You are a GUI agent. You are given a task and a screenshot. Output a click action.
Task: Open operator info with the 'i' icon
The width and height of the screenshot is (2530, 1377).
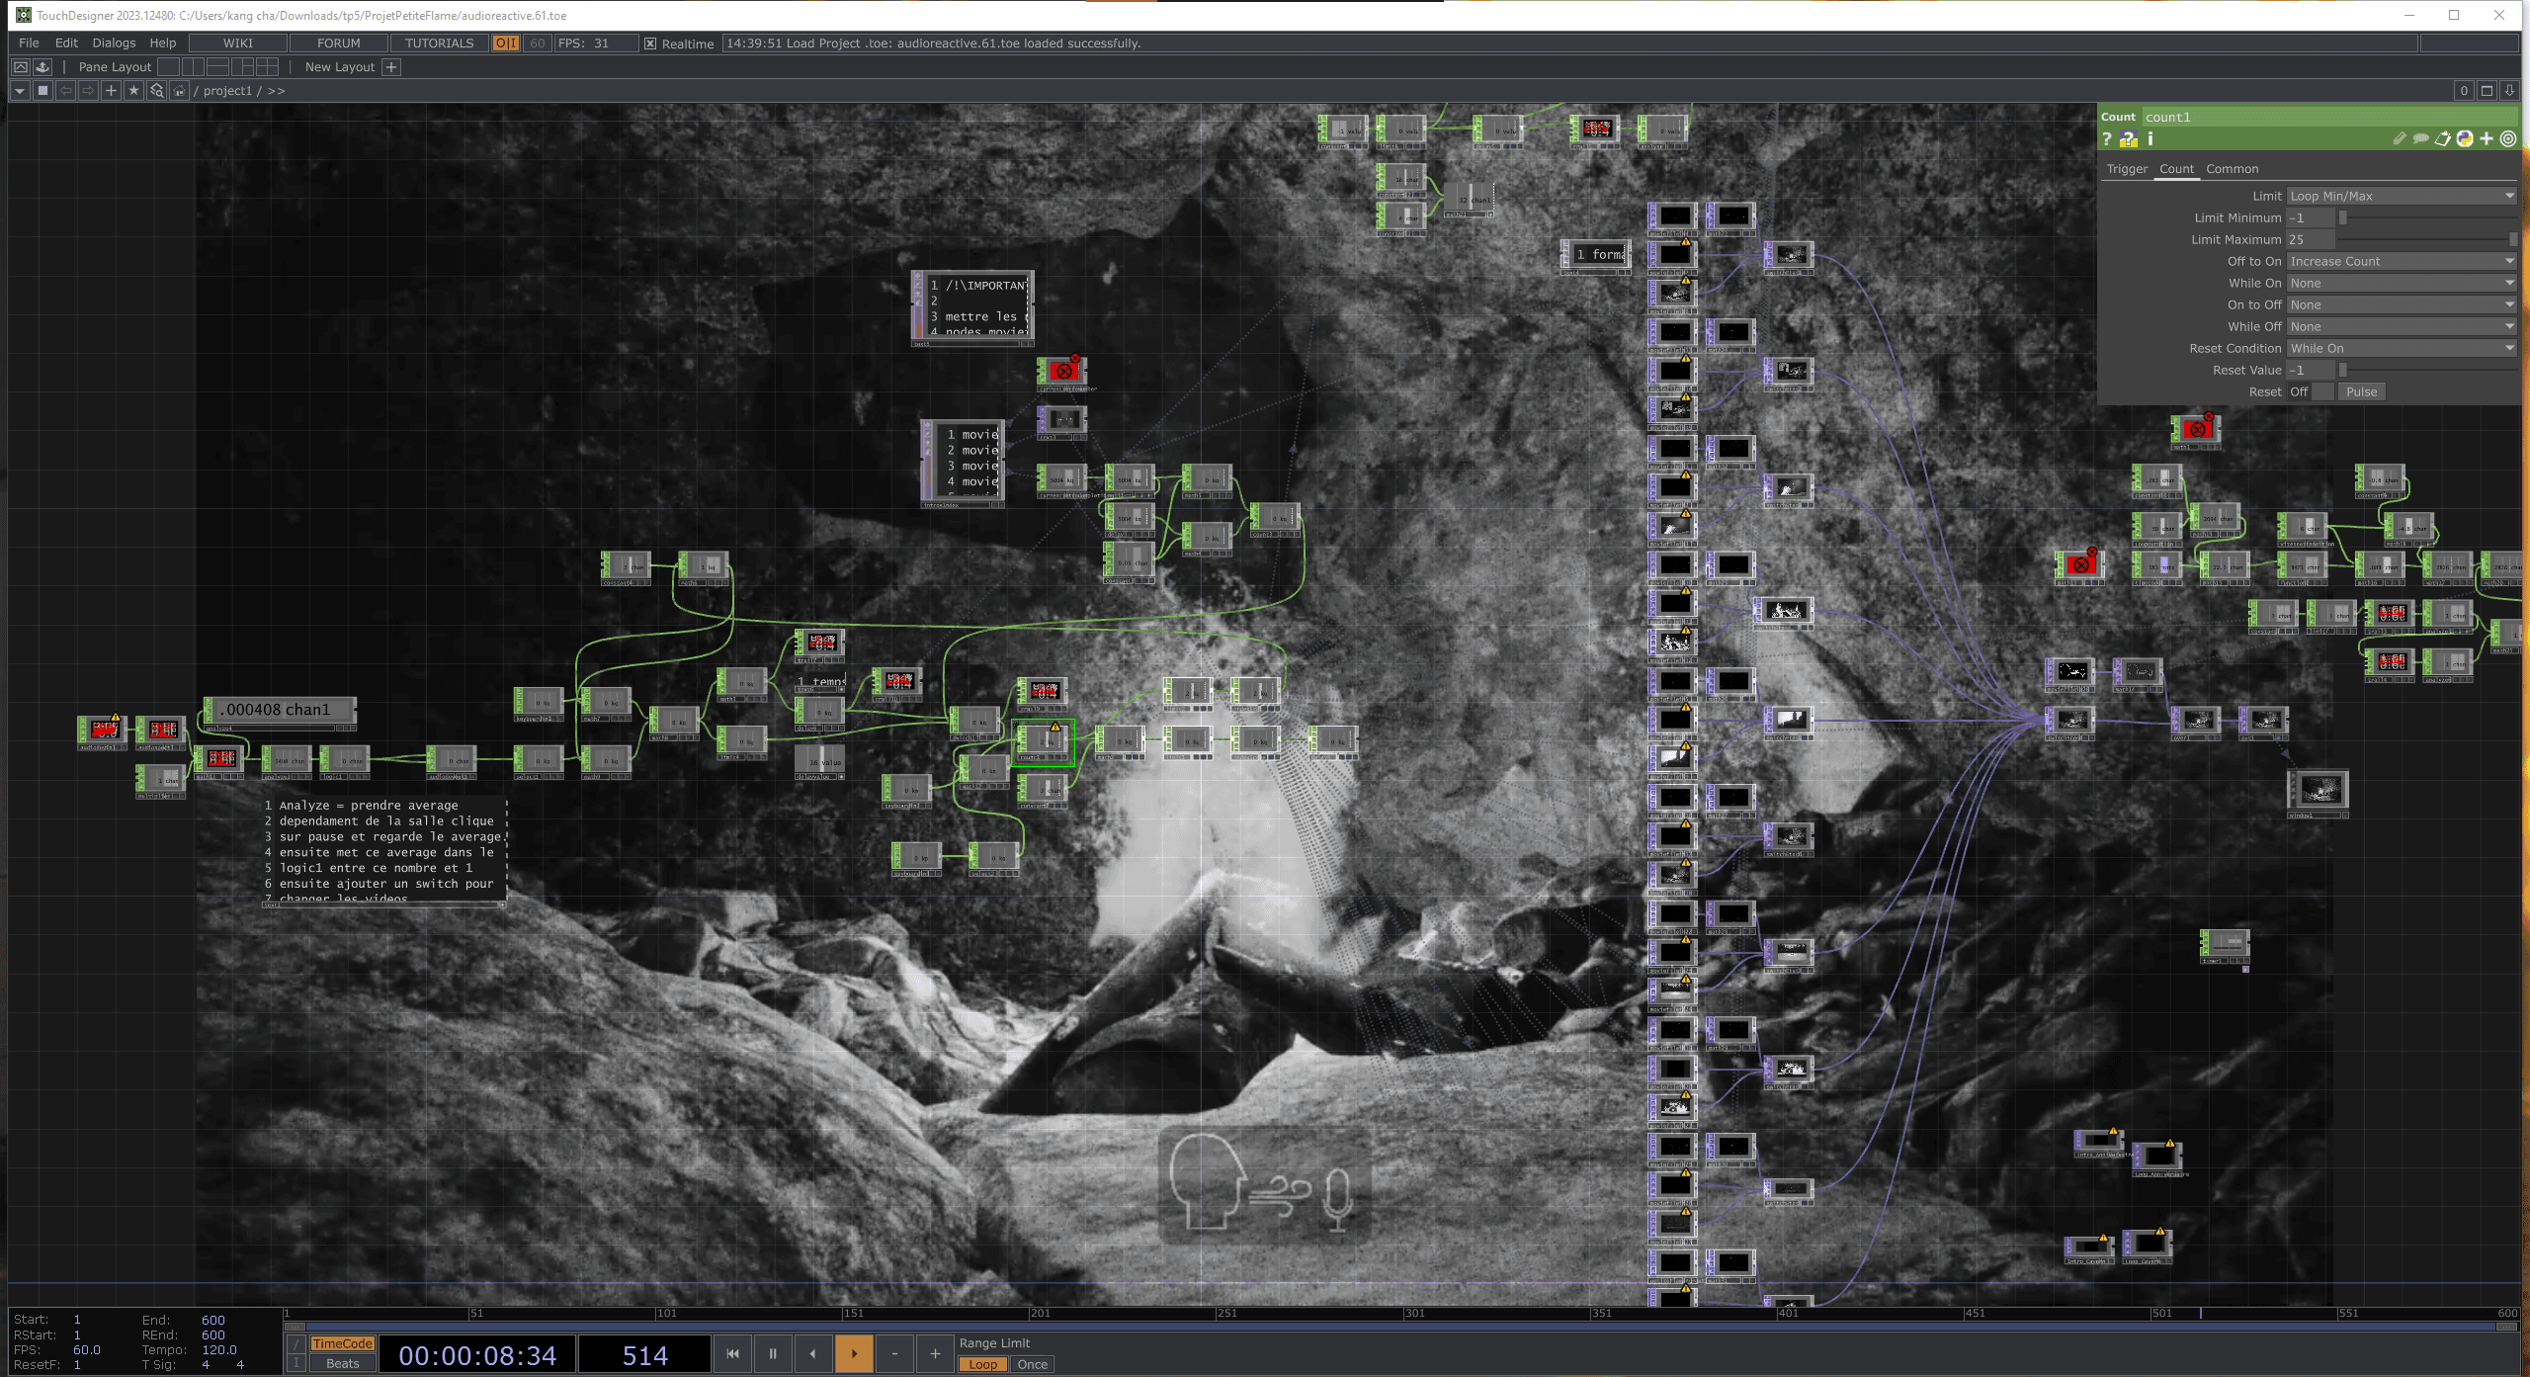pyautogui.click(x=2150, y=139)
